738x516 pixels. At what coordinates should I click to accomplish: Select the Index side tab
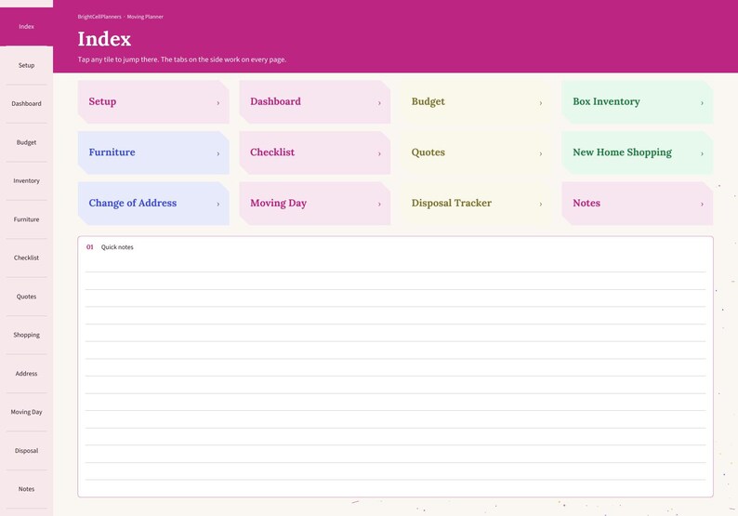(x=26, y=26)
